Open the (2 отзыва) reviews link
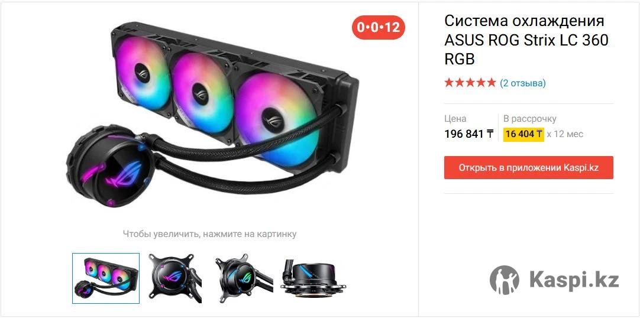640x318 pixels. (522, 83)
